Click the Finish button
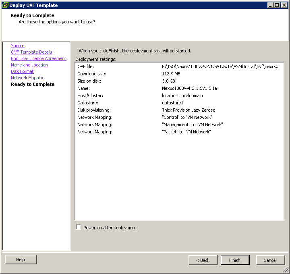The height and width of the screenshot is (274, 290). click(x=235, y=260)
